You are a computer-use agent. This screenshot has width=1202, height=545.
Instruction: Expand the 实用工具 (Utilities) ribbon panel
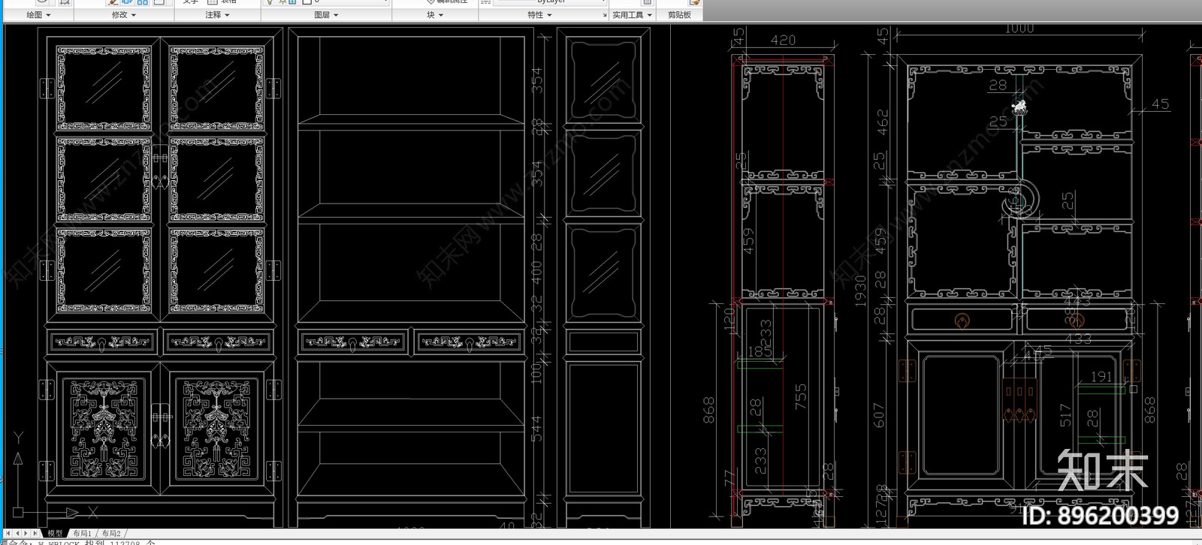tap(632, 14)
